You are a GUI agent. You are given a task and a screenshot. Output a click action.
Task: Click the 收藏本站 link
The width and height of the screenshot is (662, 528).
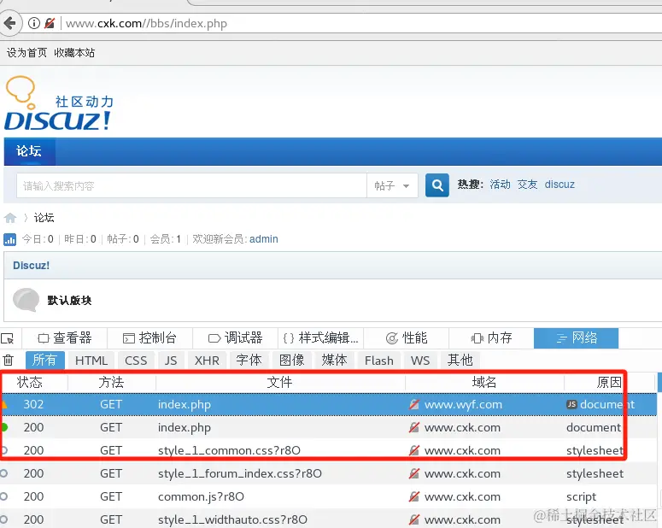click(x=74, y=53)
